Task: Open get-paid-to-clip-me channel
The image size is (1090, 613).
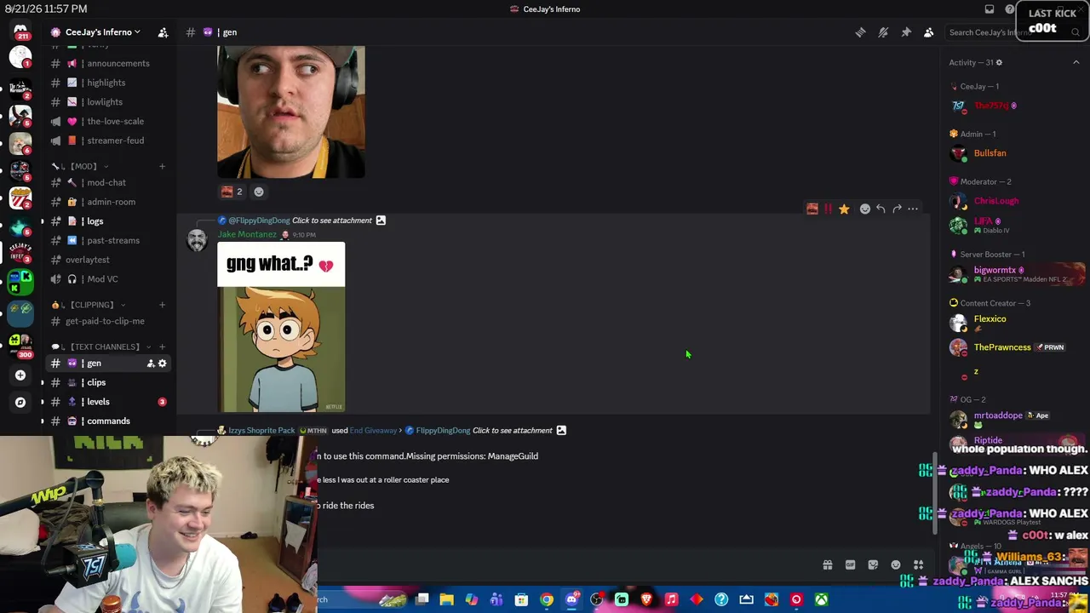Action: coord(108,321)
